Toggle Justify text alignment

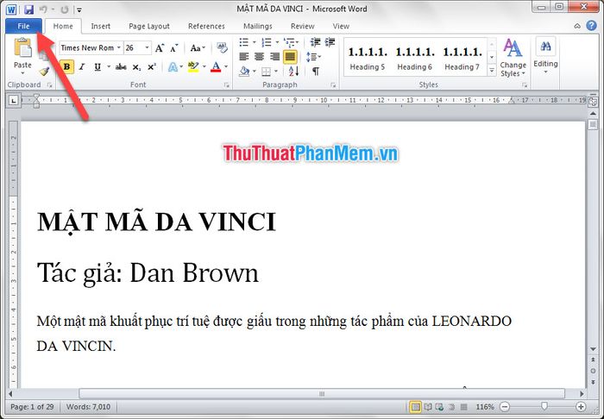pyautogui.click(x=290, y=56)
